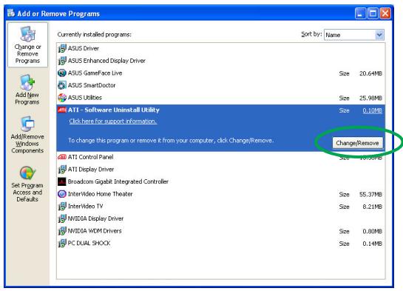Select the InterVideo Home Theater icon
Image resolution: width=403 pixels, height=291 pixels.
62,194
